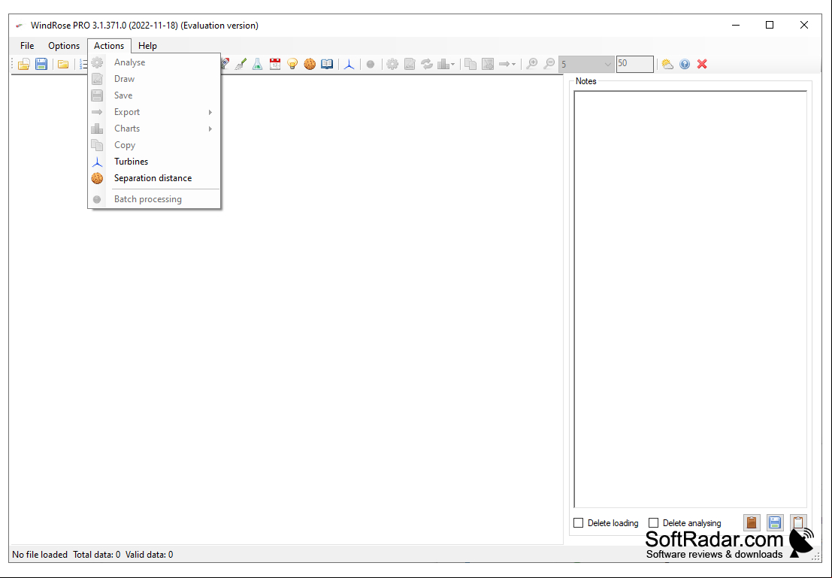832x578 pixels.
Task: Click the blue wind turbine toolbar icon
Action: (349, 64)
